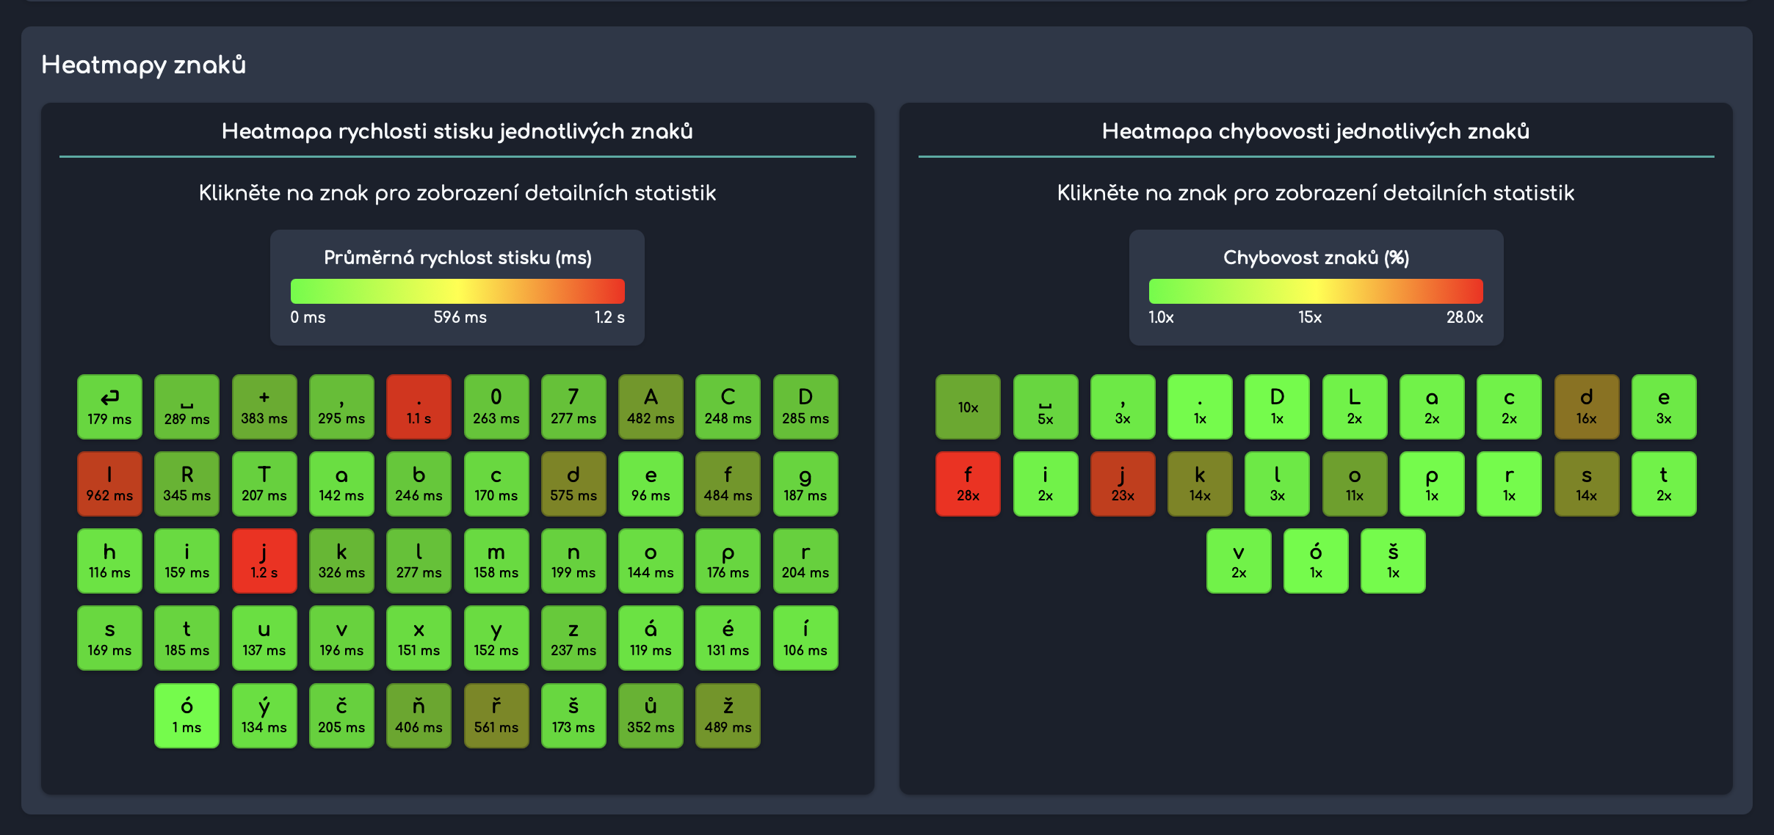Viewport: 1774px width, 835px height.
Task: Open the 'j' error tile showing 23x
Action: [x=1122, y=484]
